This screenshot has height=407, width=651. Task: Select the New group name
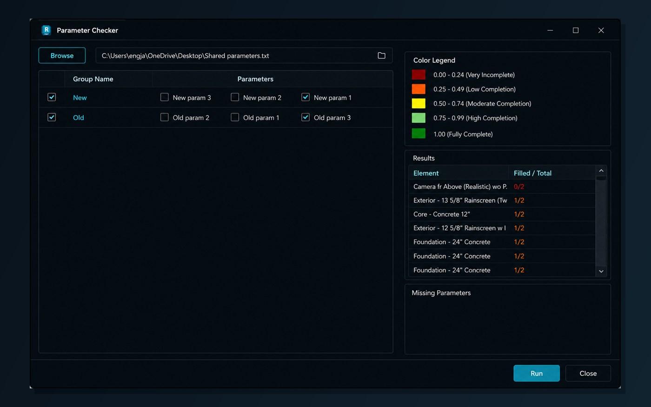(80, 98)
